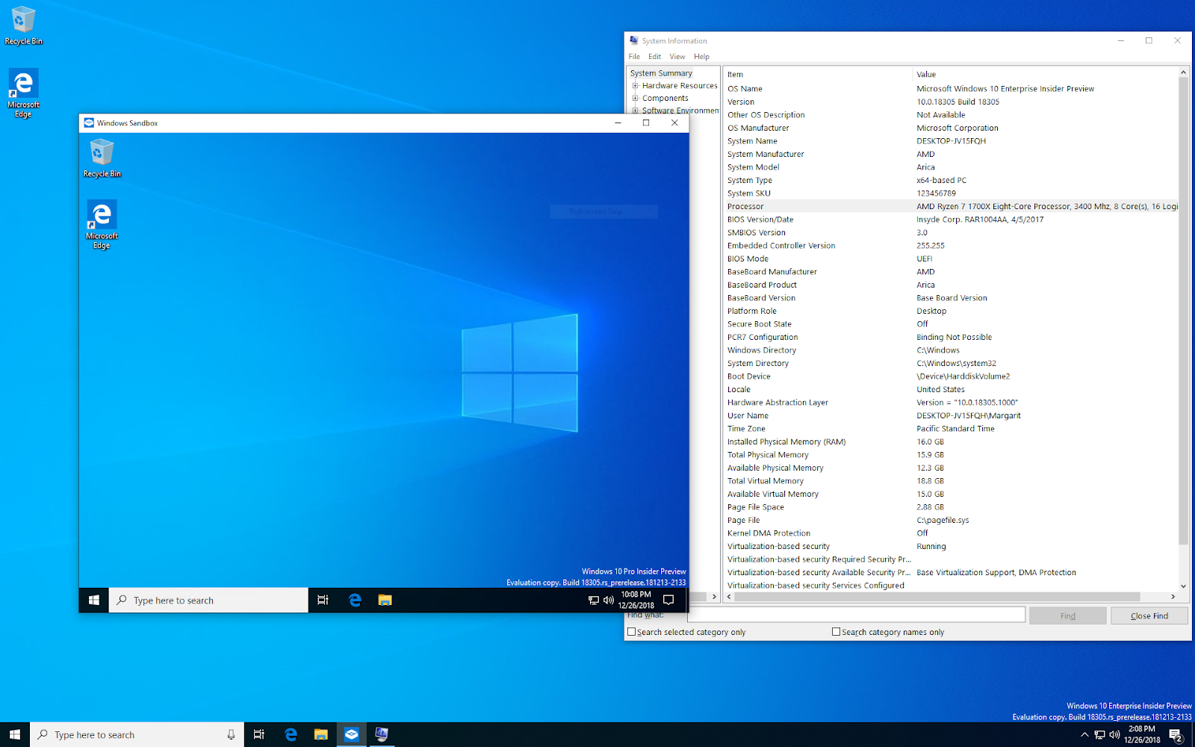Viewport: 1195px width, 747px height.
Task: Expand the Software Environment tree node
Action: (636, 111)
